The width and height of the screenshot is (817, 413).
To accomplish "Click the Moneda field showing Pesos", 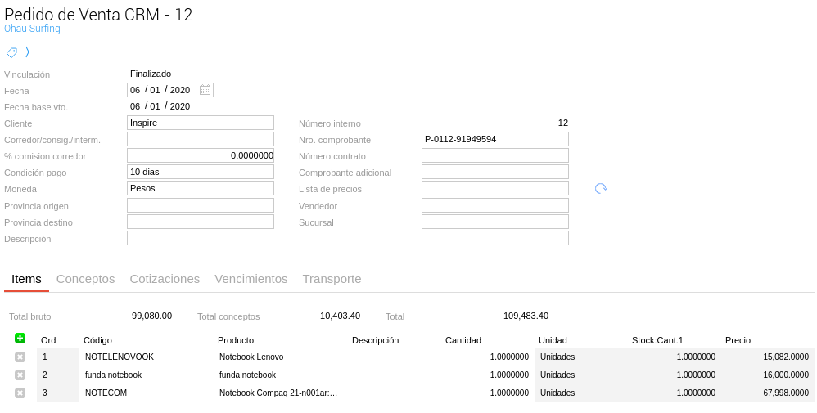I will (x=200, y=188).
